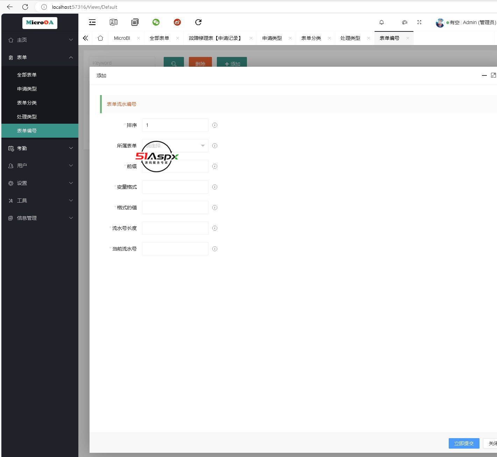Open the green WeChat icon
497x457 pixels.
click(x=156, y=22)
